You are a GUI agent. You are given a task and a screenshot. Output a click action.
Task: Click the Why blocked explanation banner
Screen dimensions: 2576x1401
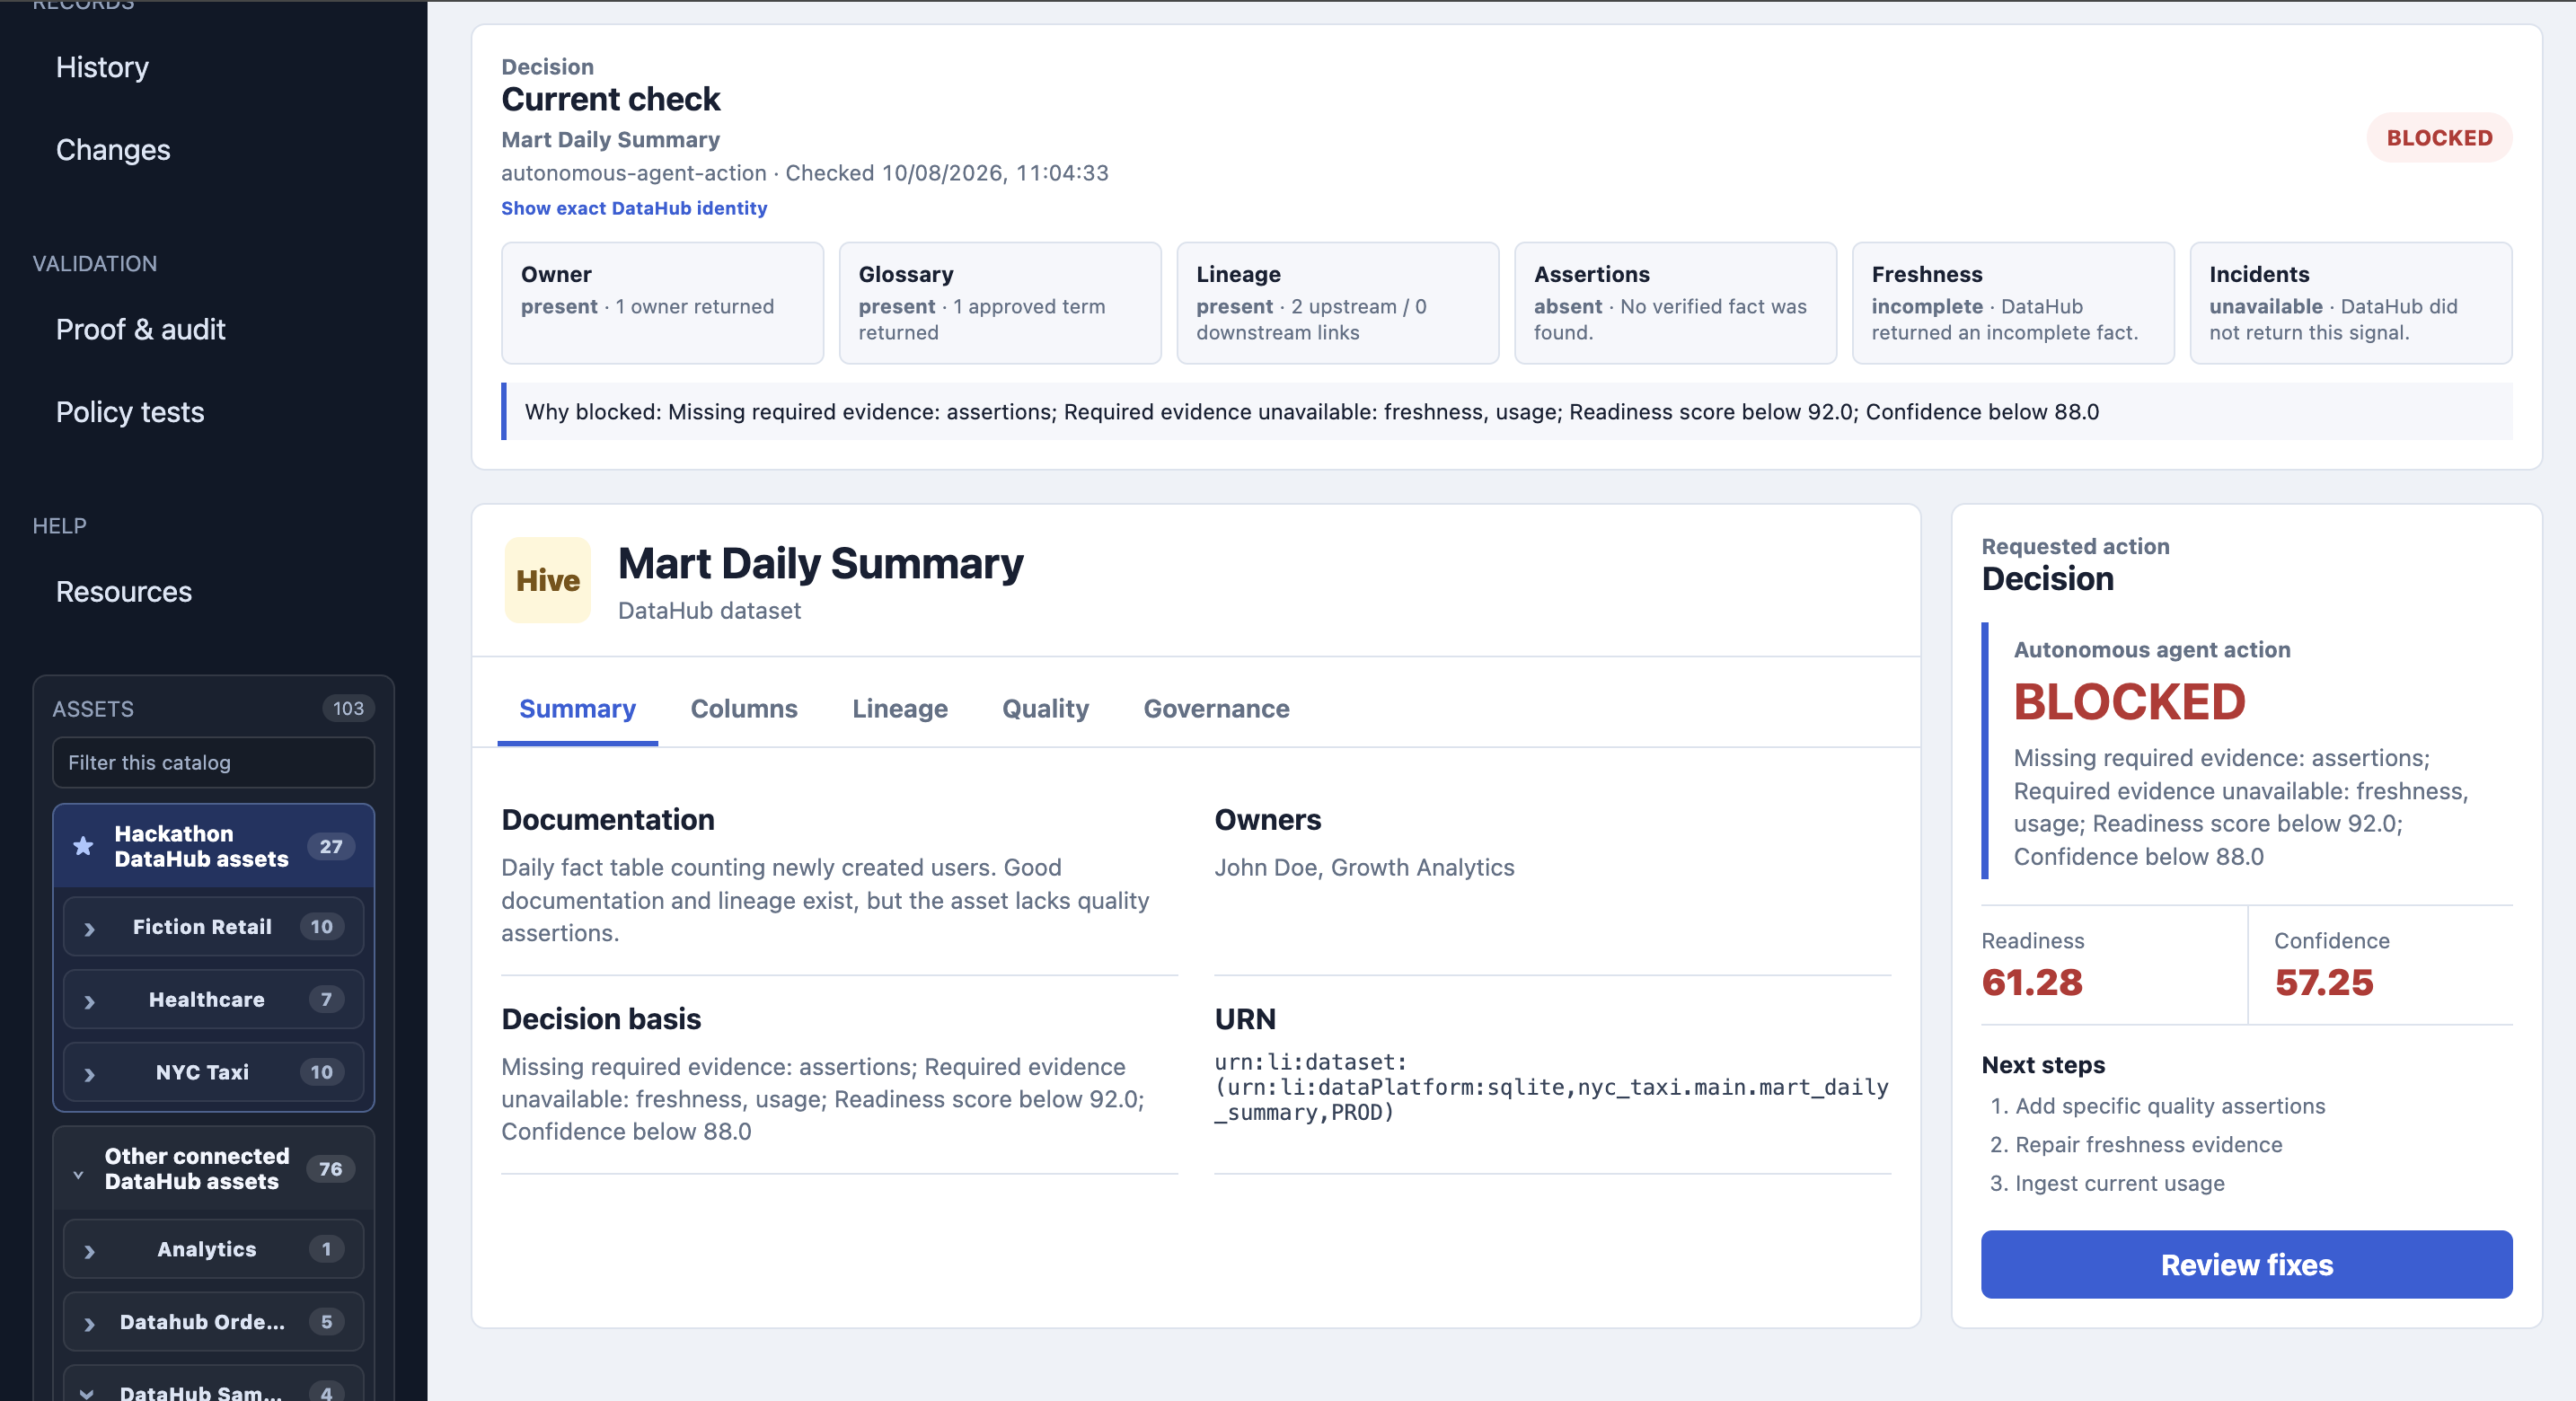(x=1506, y=411)
